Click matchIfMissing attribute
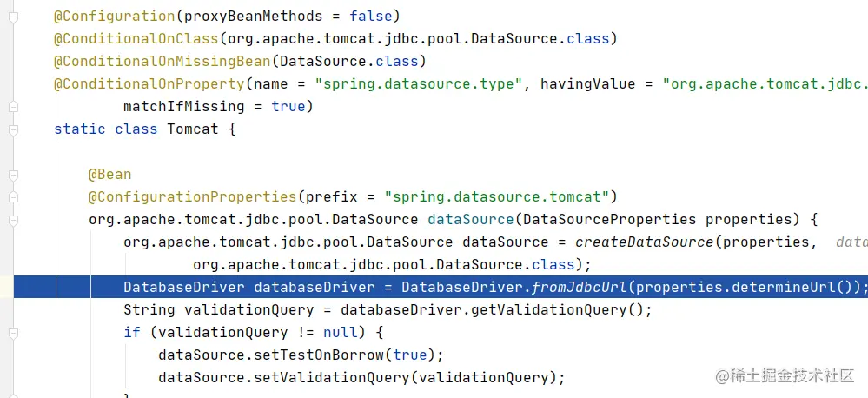The width and height of the screenshot is (868, 398). (x=184, y=106)
